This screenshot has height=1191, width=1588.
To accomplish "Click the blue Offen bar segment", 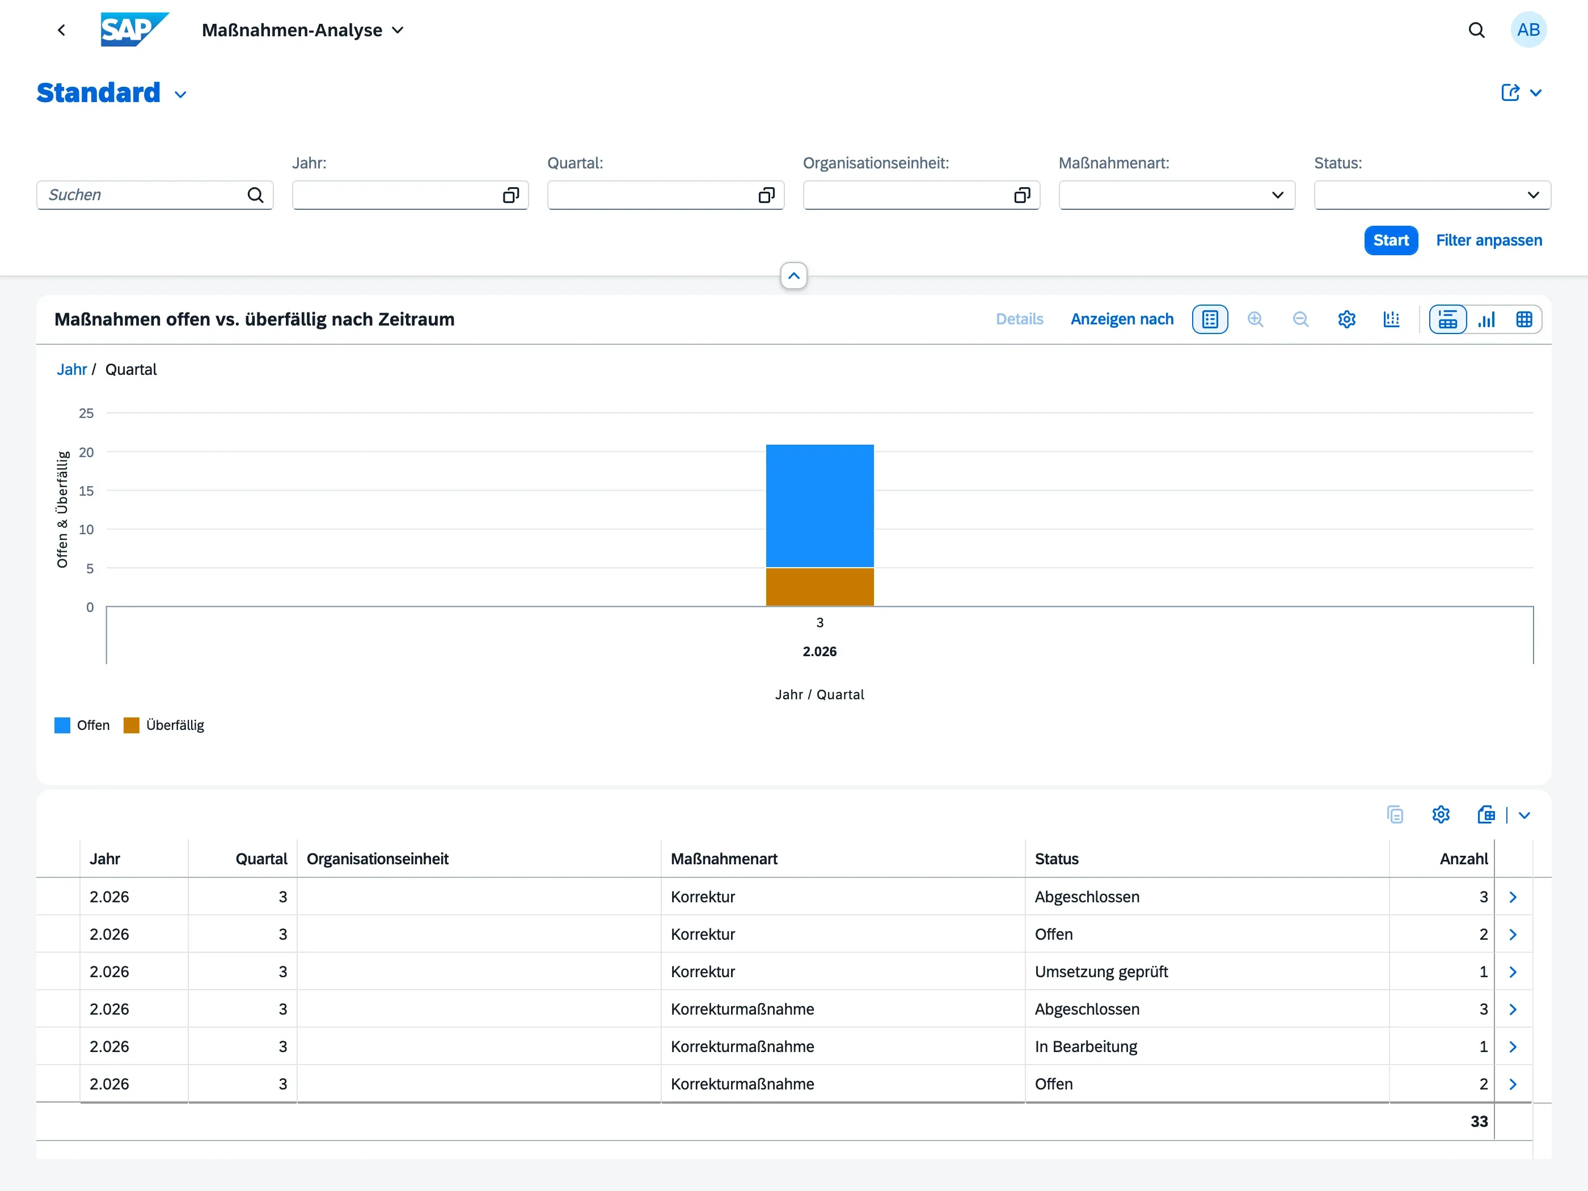I will pyautogui.click(x=820, y=506).
